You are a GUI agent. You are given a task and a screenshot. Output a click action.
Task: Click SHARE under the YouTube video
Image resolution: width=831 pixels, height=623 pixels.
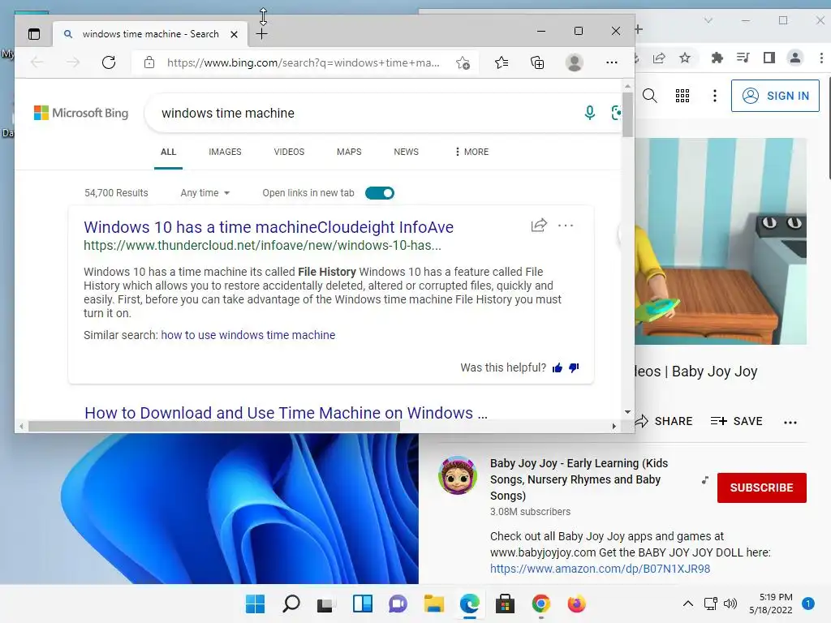coord(665,421)
